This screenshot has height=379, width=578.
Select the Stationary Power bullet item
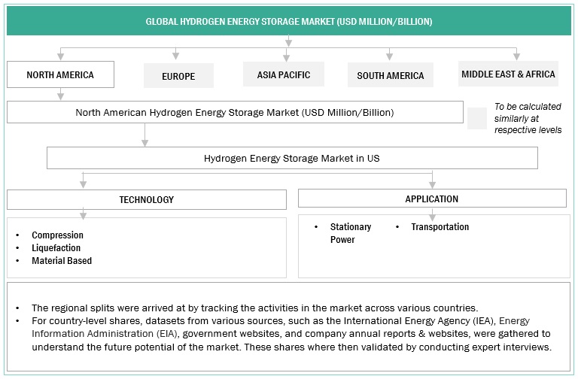[350, 233]
